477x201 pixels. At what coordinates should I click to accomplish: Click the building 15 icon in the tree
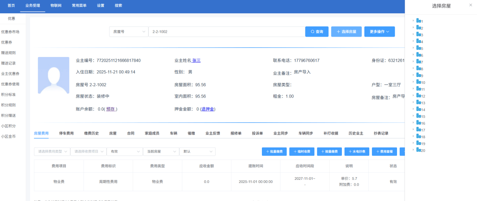(418, 116)
